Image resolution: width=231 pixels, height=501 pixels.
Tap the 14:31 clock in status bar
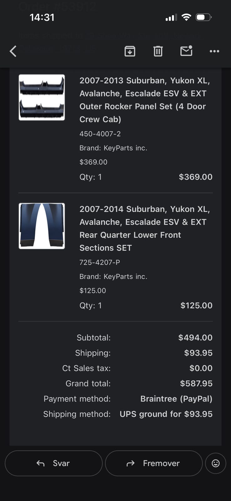[x=42, y=17]
